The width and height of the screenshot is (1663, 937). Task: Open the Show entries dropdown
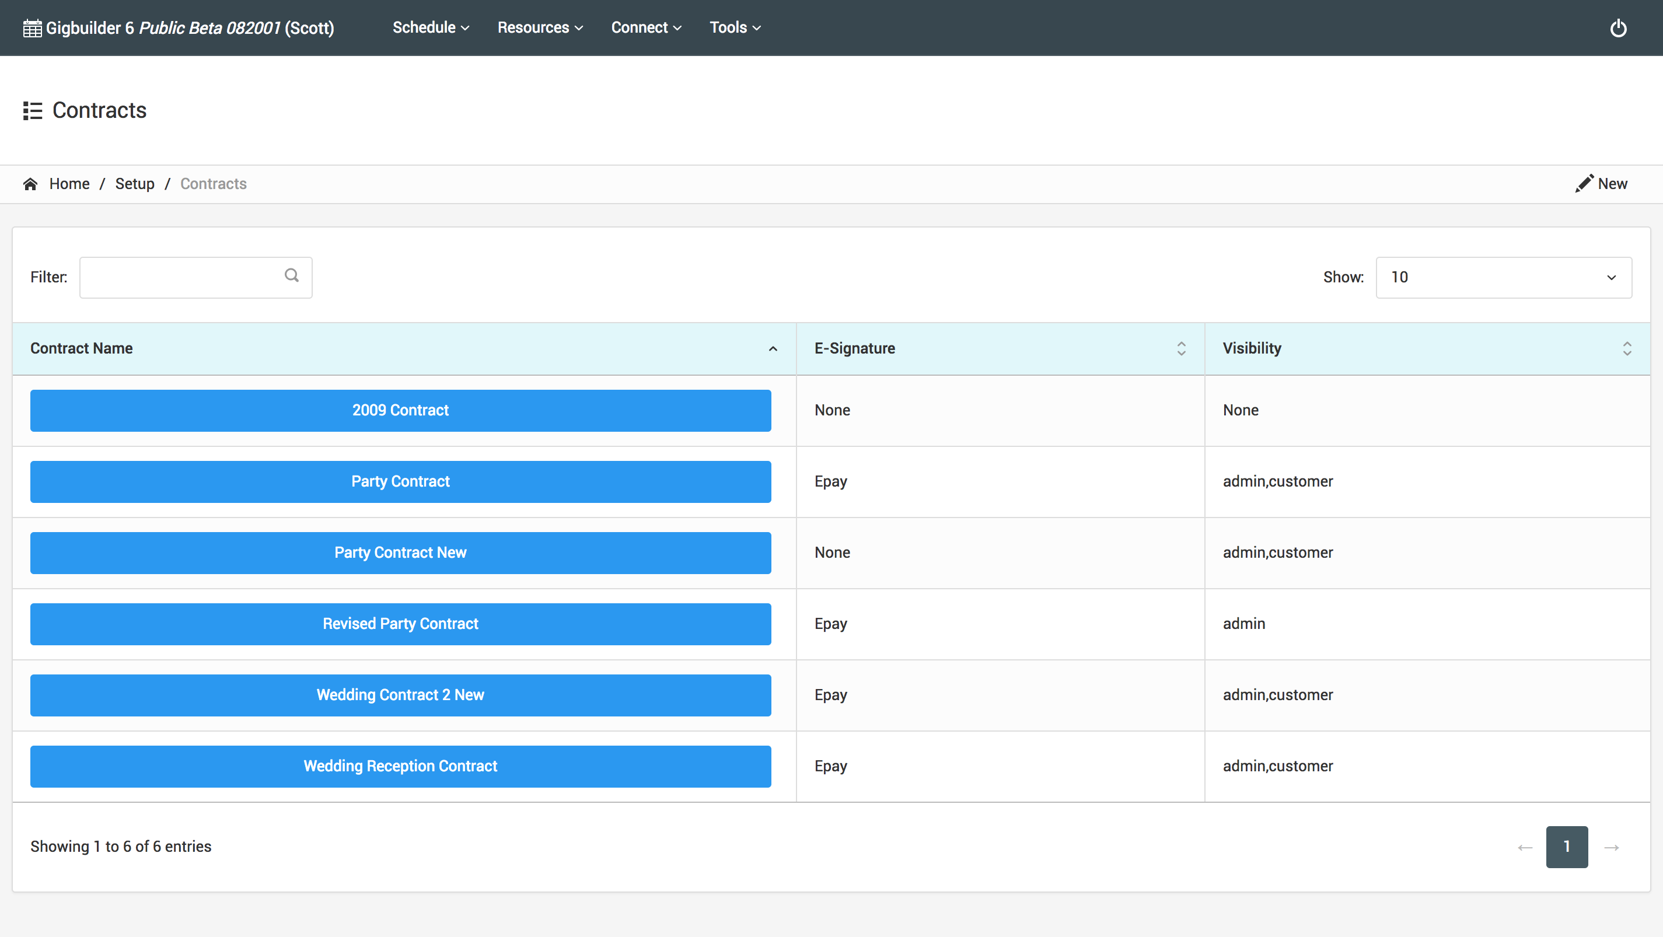(1503, 278)
